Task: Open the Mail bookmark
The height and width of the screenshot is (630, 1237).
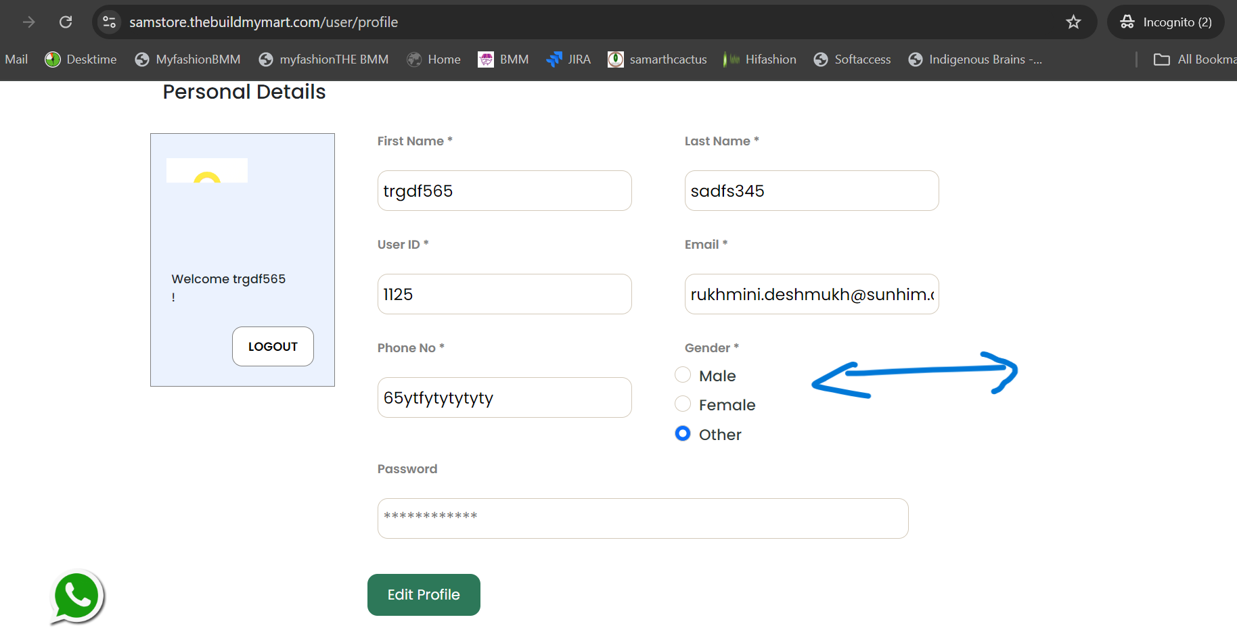Action: [x=16, y=59]
